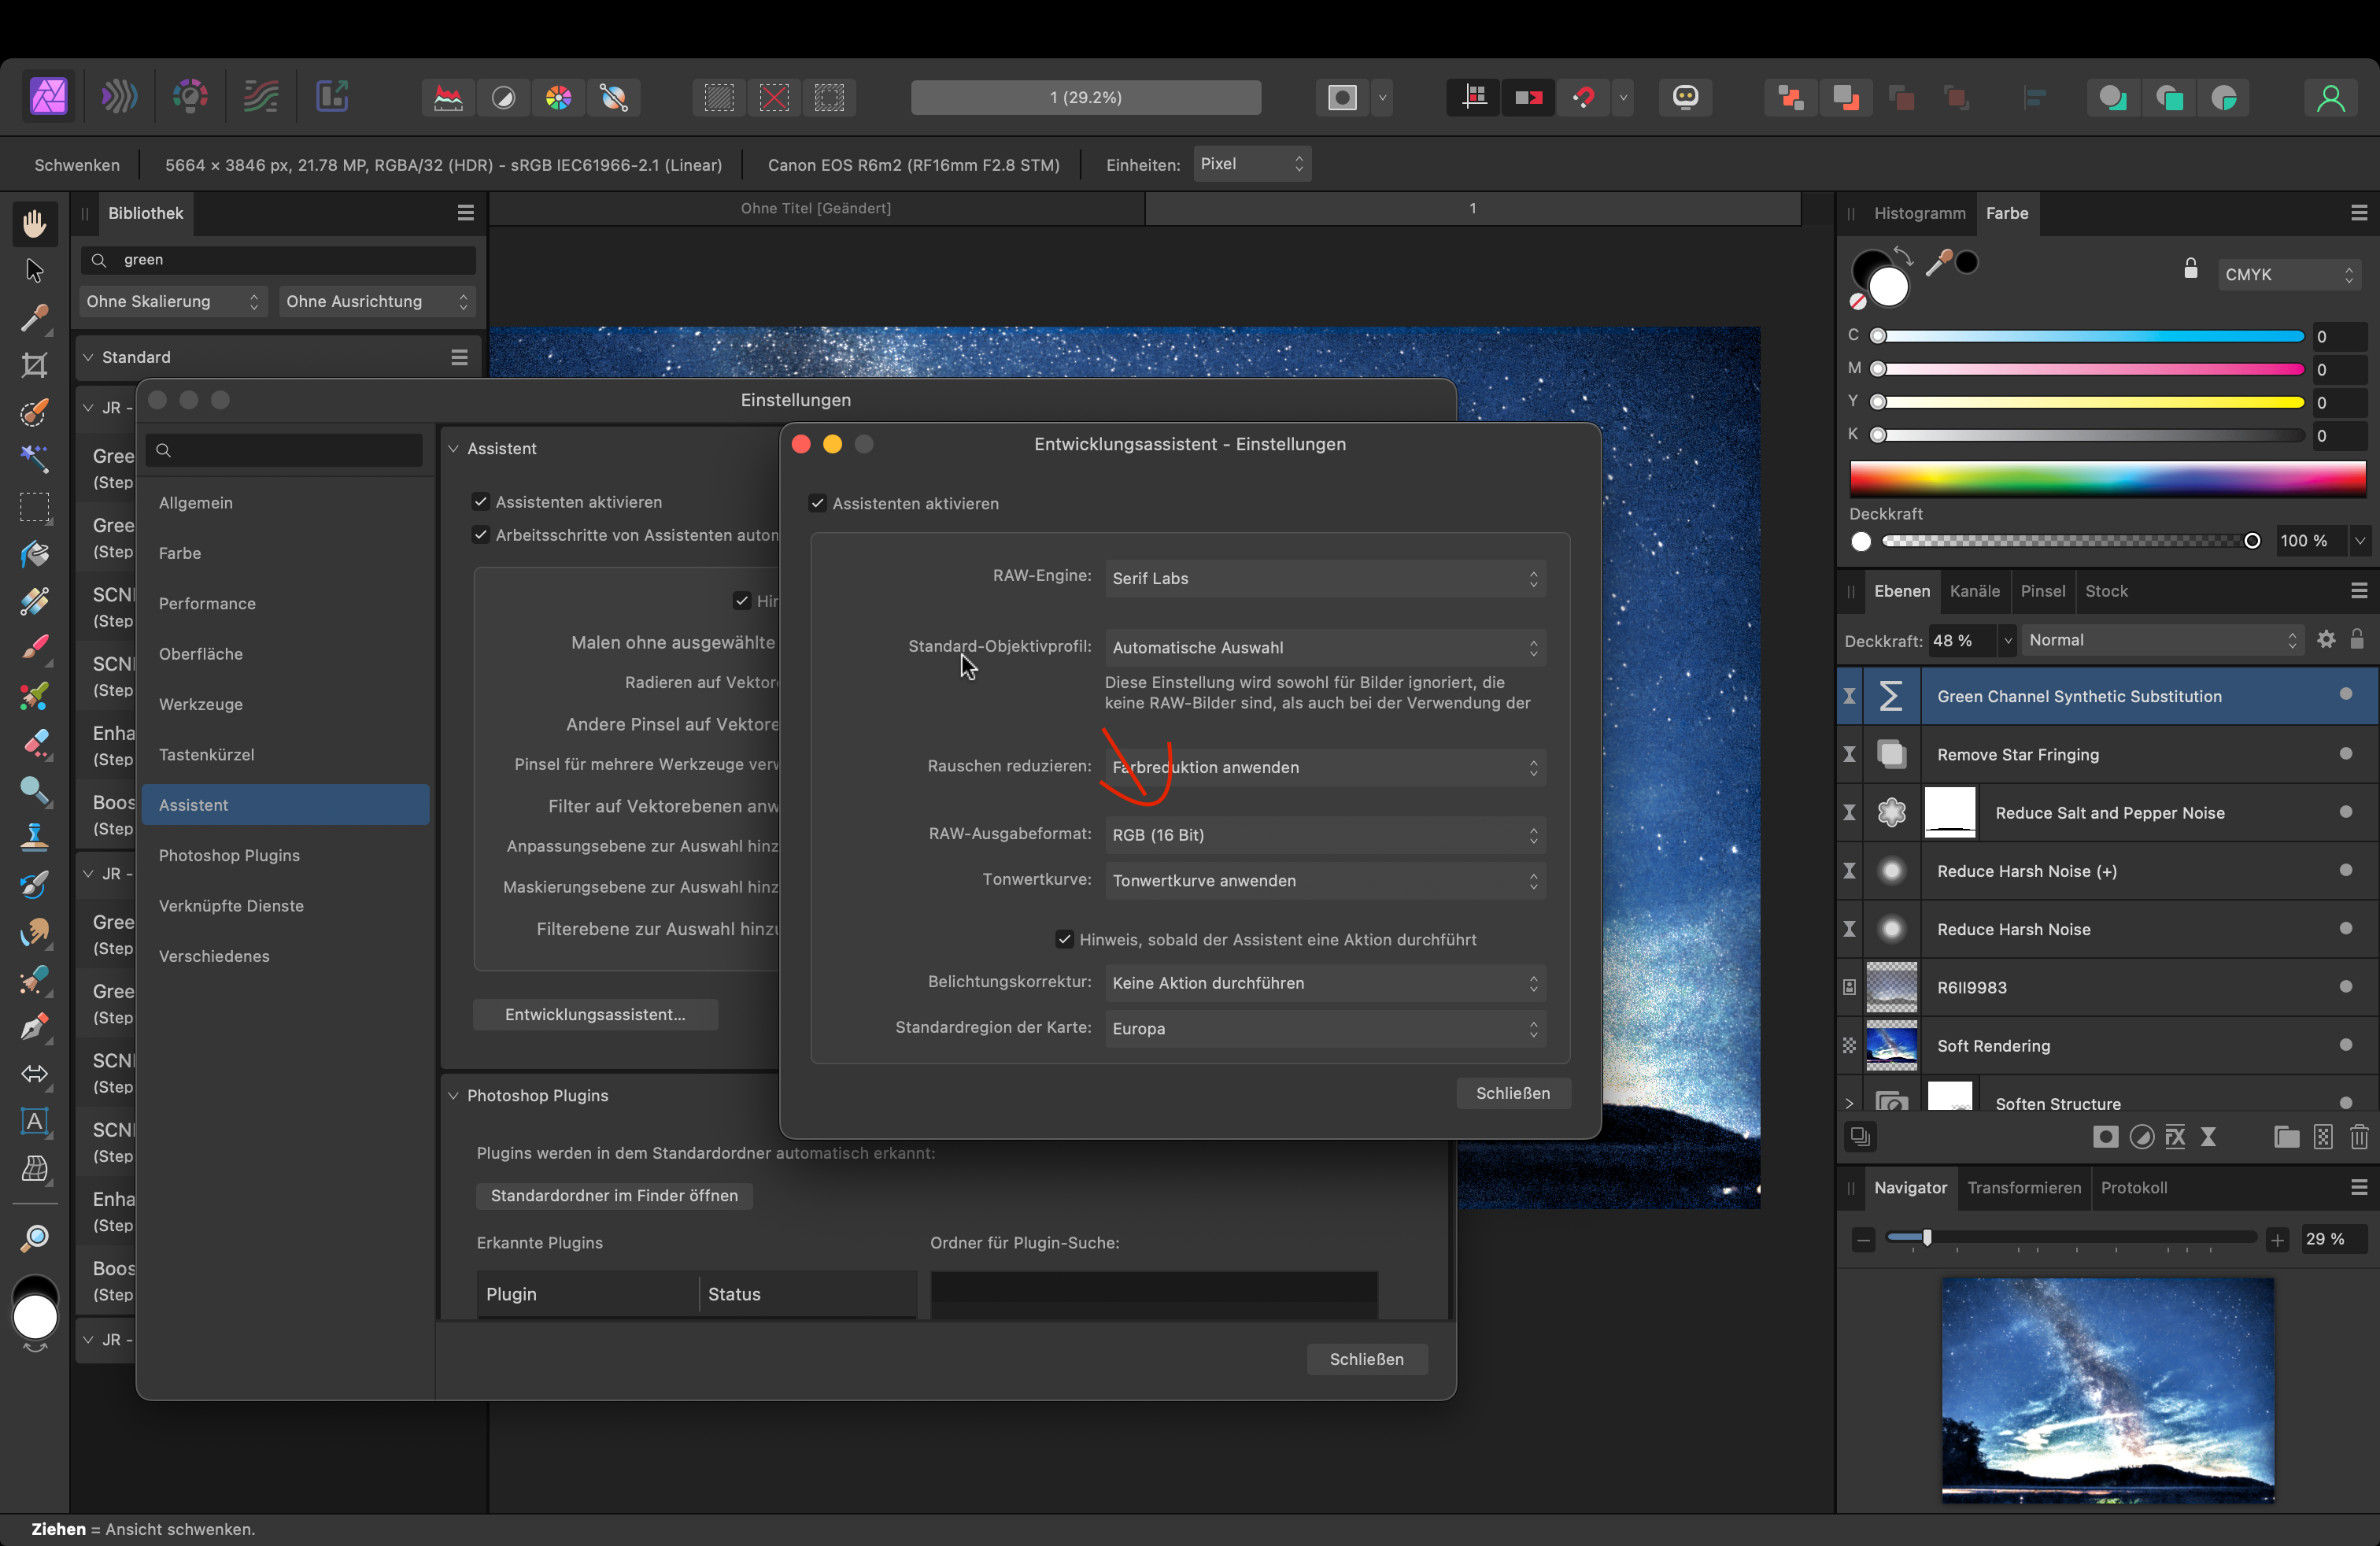Click the Deselect toolbar icon
2380x1546 pixels.
point(774,97)
